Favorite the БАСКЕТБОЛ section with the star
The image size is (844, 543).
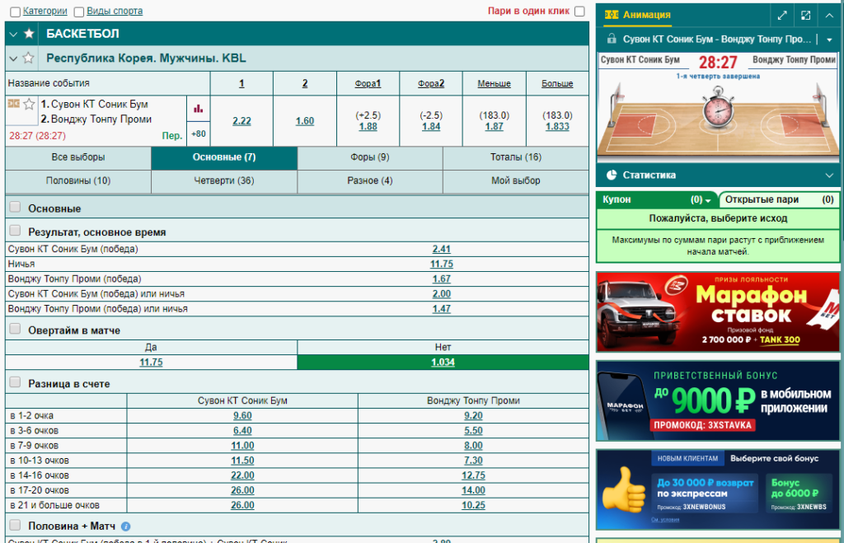(29, 34)
